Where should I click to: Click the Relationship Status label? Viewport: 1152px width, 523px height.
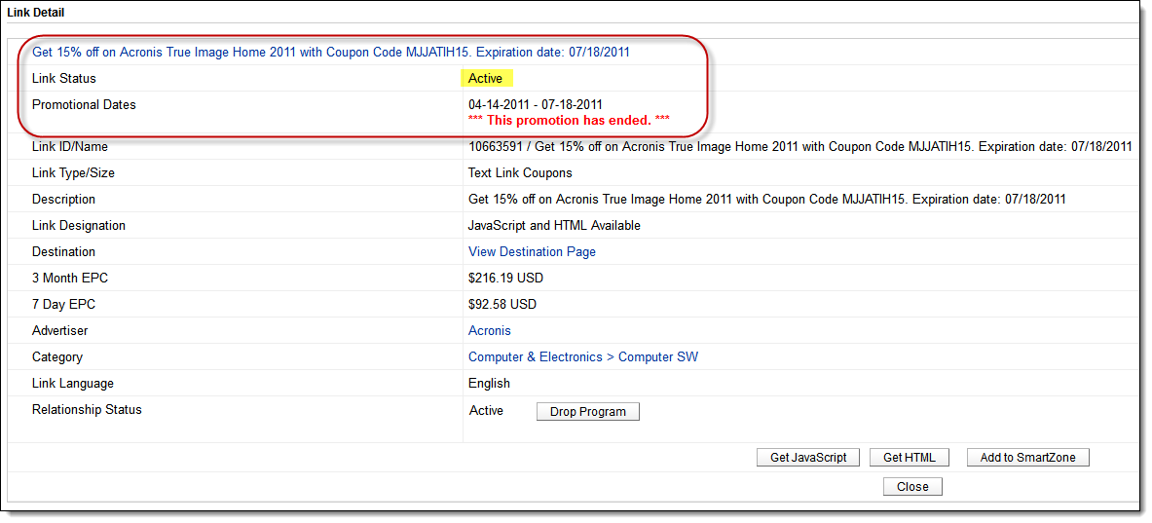(x=87, y=410)
